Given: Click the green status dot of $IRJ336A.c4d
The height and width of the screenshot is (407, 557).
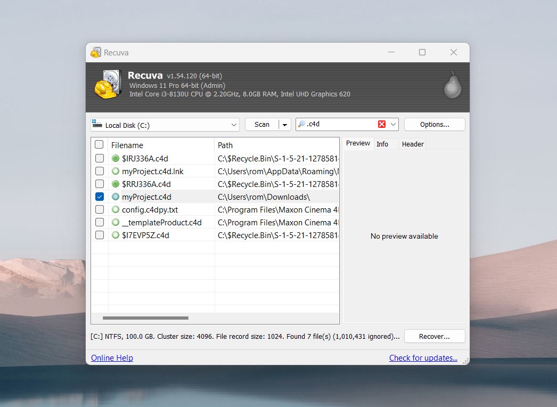Looking at the screenshot, I should [x=116, y=158].
